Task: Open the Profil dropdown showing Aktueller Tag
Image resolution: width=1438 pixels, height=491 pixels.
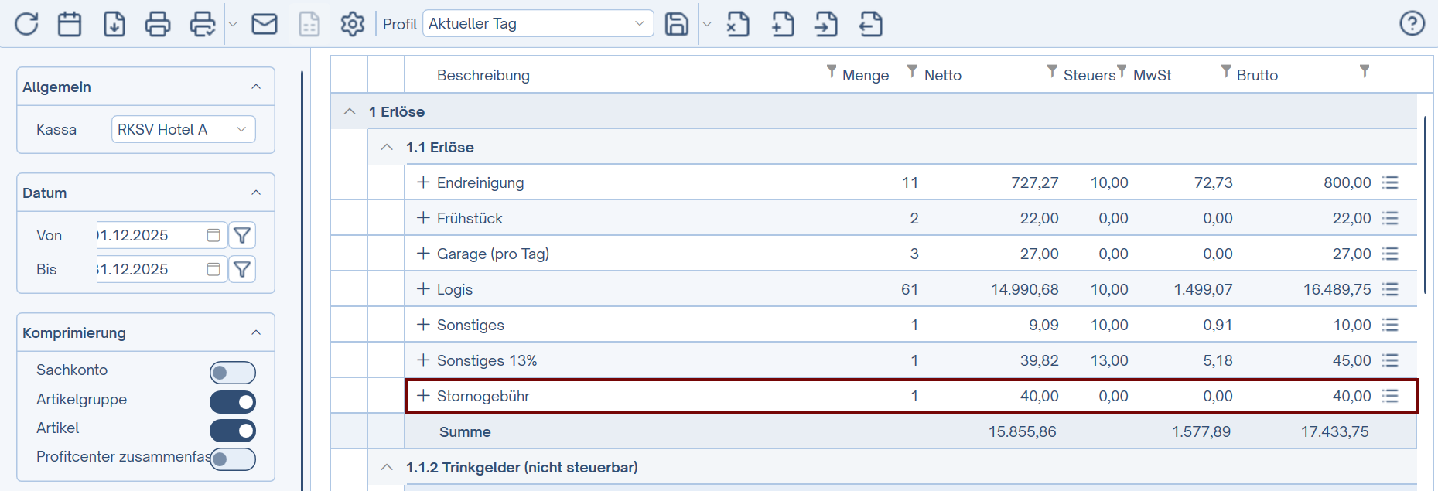Action: 538,24
